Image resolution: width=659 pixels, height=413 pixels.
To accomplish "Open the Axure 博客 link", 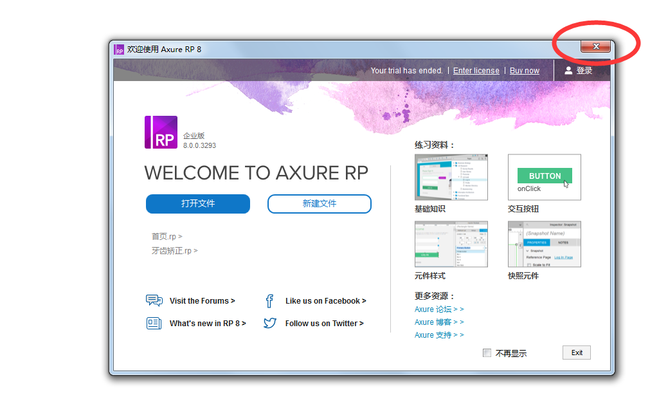I will point(439,322).
